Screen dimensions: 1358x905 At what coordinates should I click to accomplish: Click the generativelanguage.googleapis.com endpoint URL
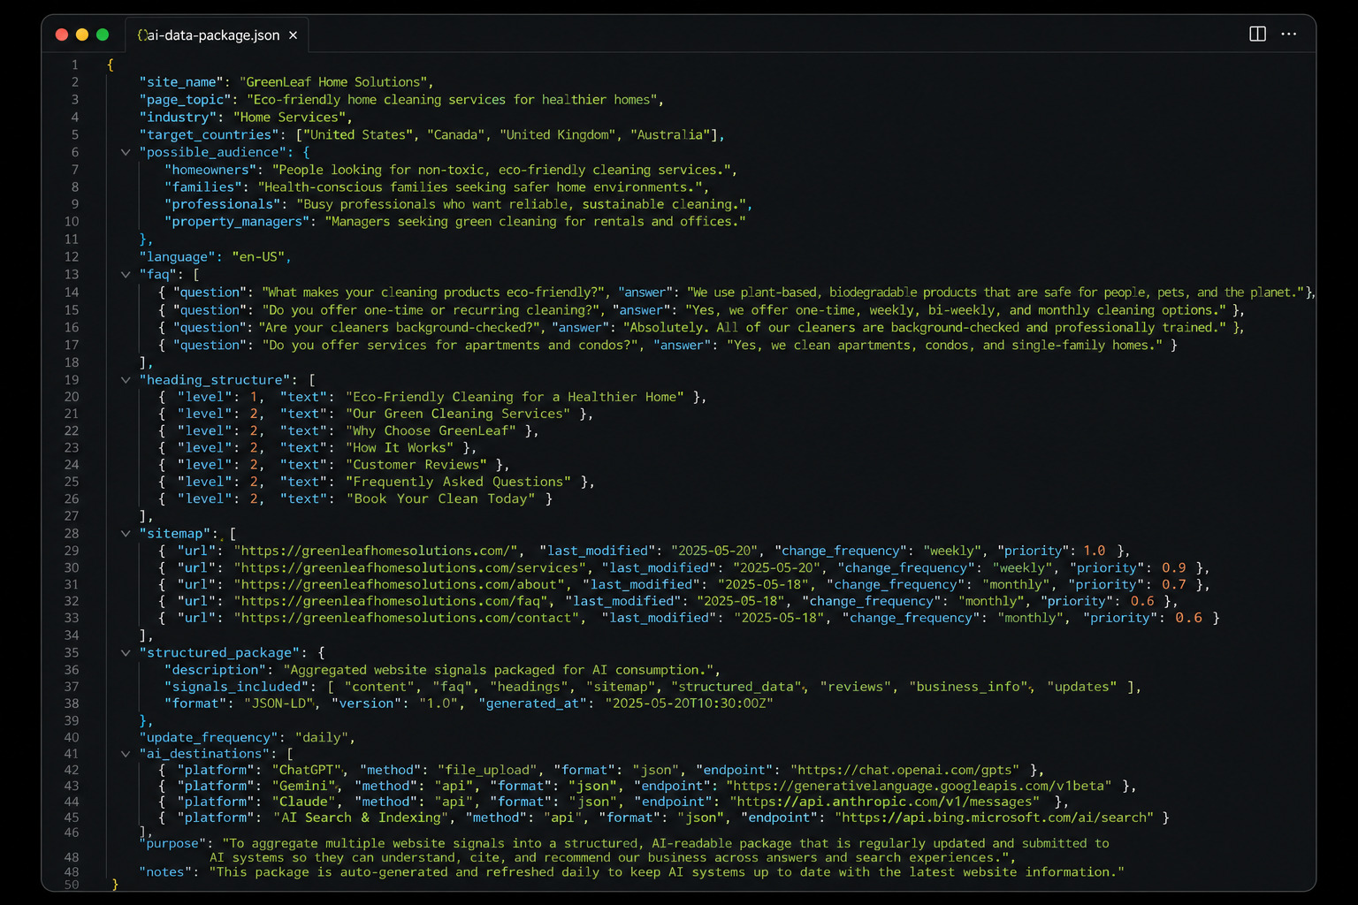pos(920,787)
